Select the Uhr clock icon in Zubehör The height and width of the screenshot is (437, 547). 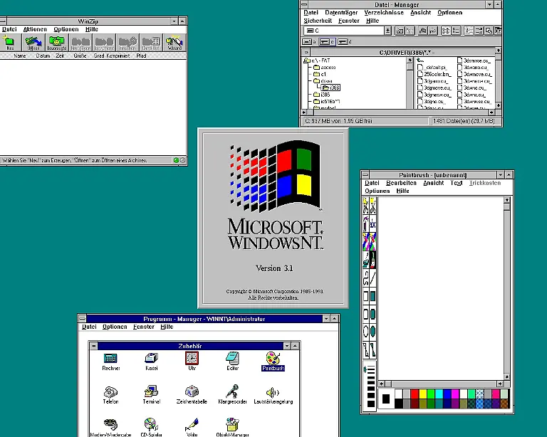click(192, 362)
